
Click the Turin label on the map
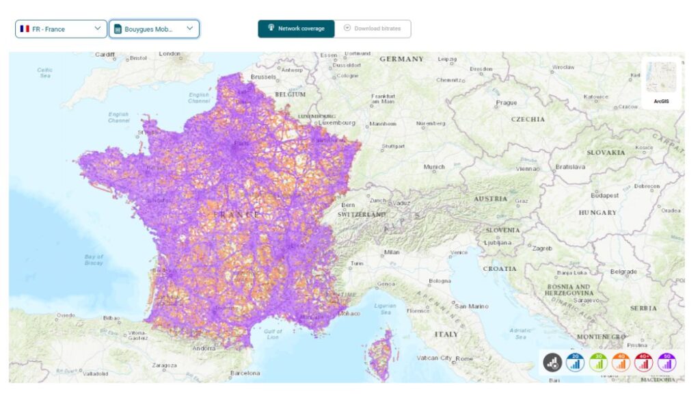click(x=357, y=263)
